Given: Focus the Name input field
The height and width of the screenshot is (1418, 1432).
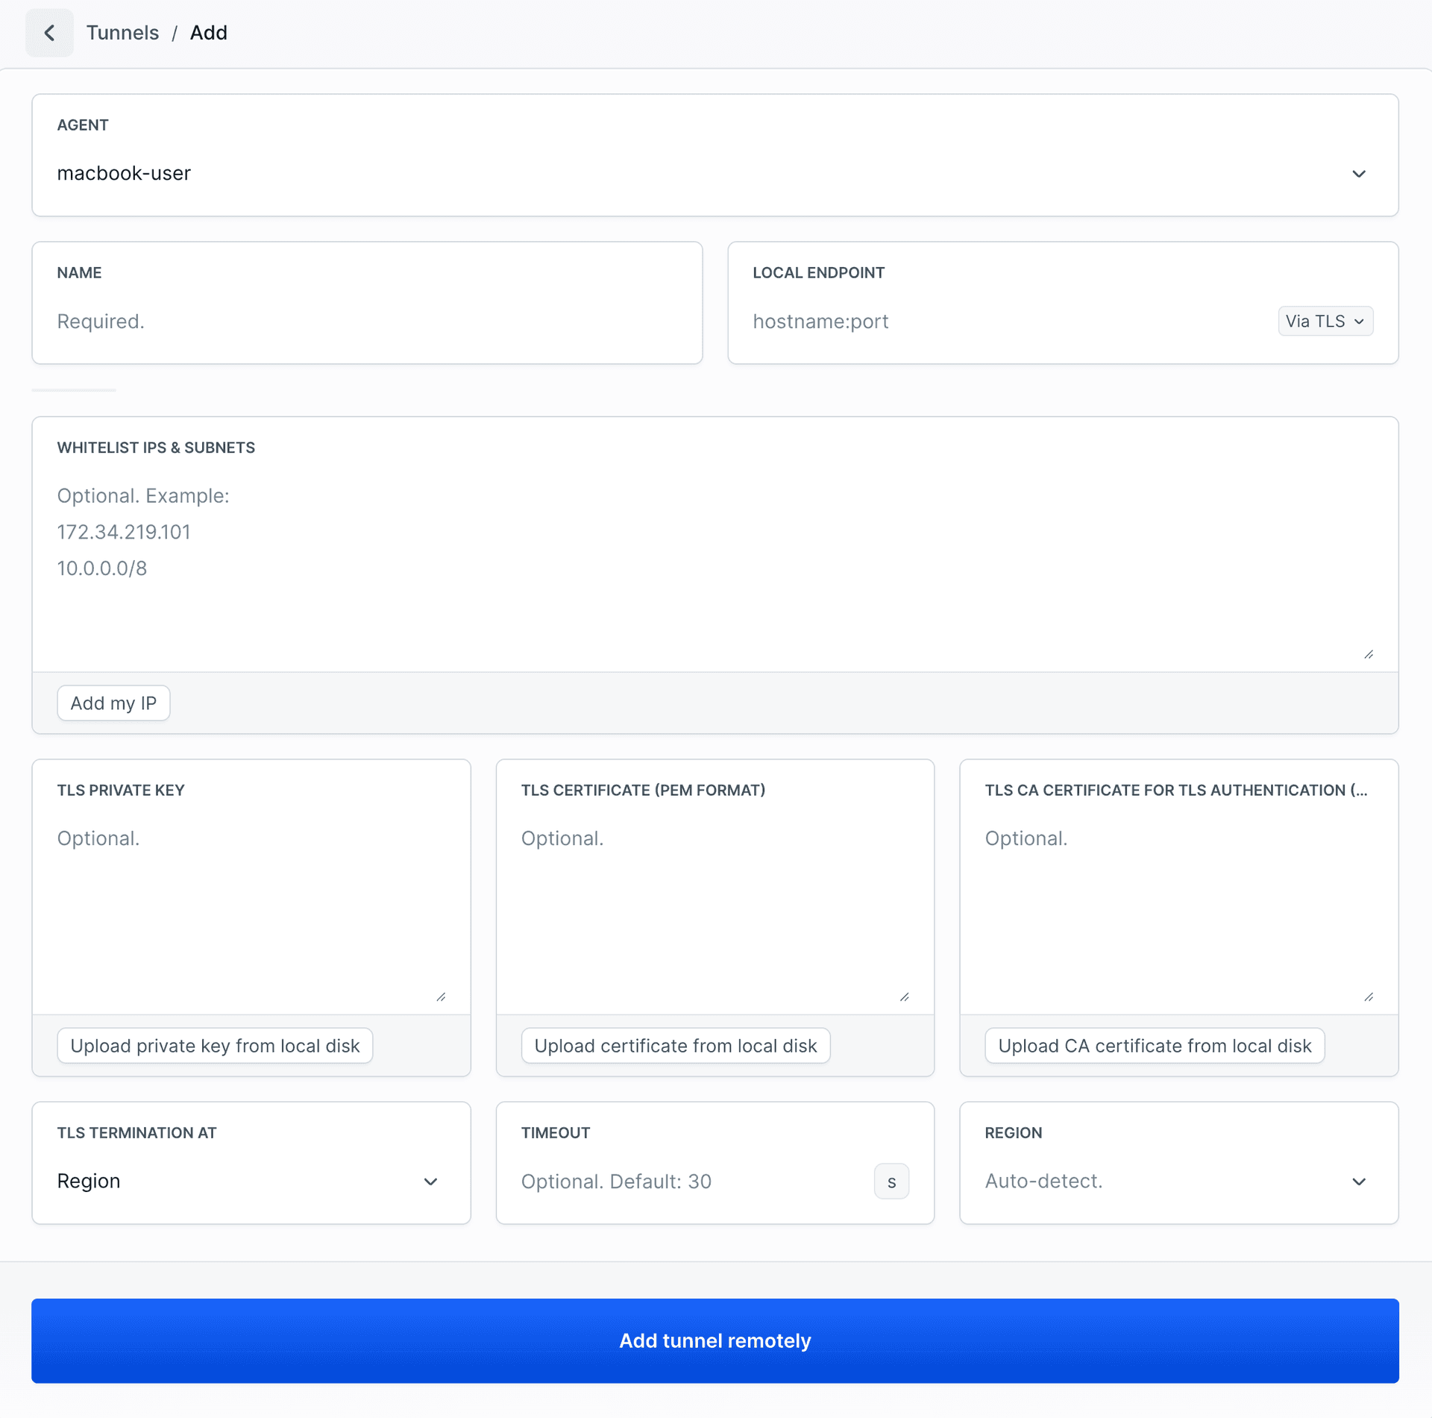Looking at the screenshot, I should tap(366, 321).
